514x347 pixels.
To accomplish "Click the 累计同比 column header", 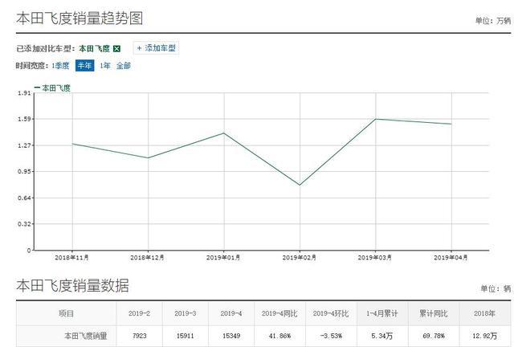I will click(434, 313).
